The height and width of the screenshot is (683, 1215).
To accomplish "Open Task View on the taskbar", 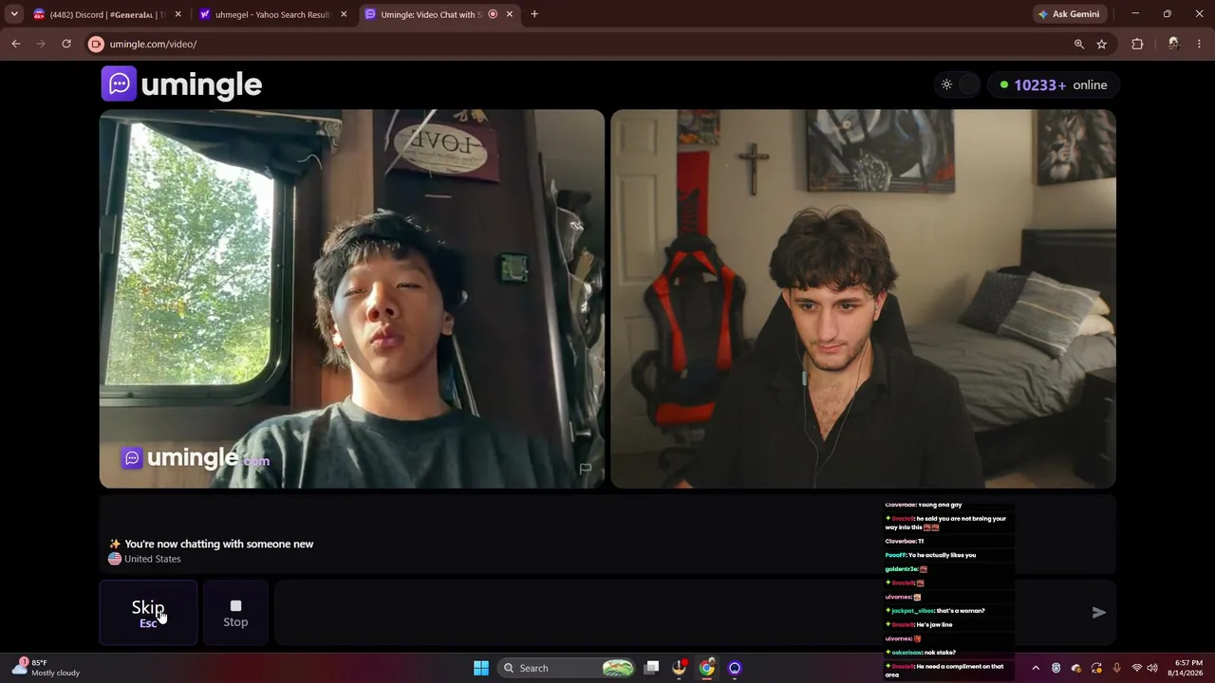I will pos(651,668).
